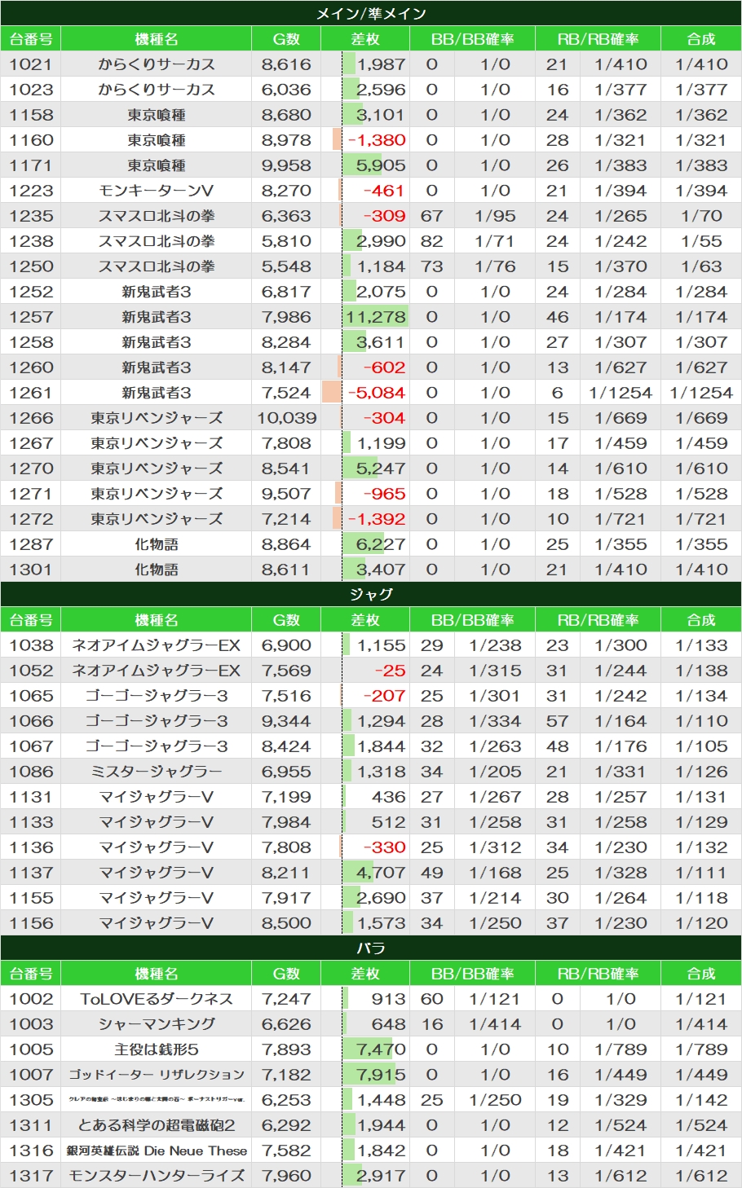
Task: Select machine number 1258 cell
Action: (31, 342)
